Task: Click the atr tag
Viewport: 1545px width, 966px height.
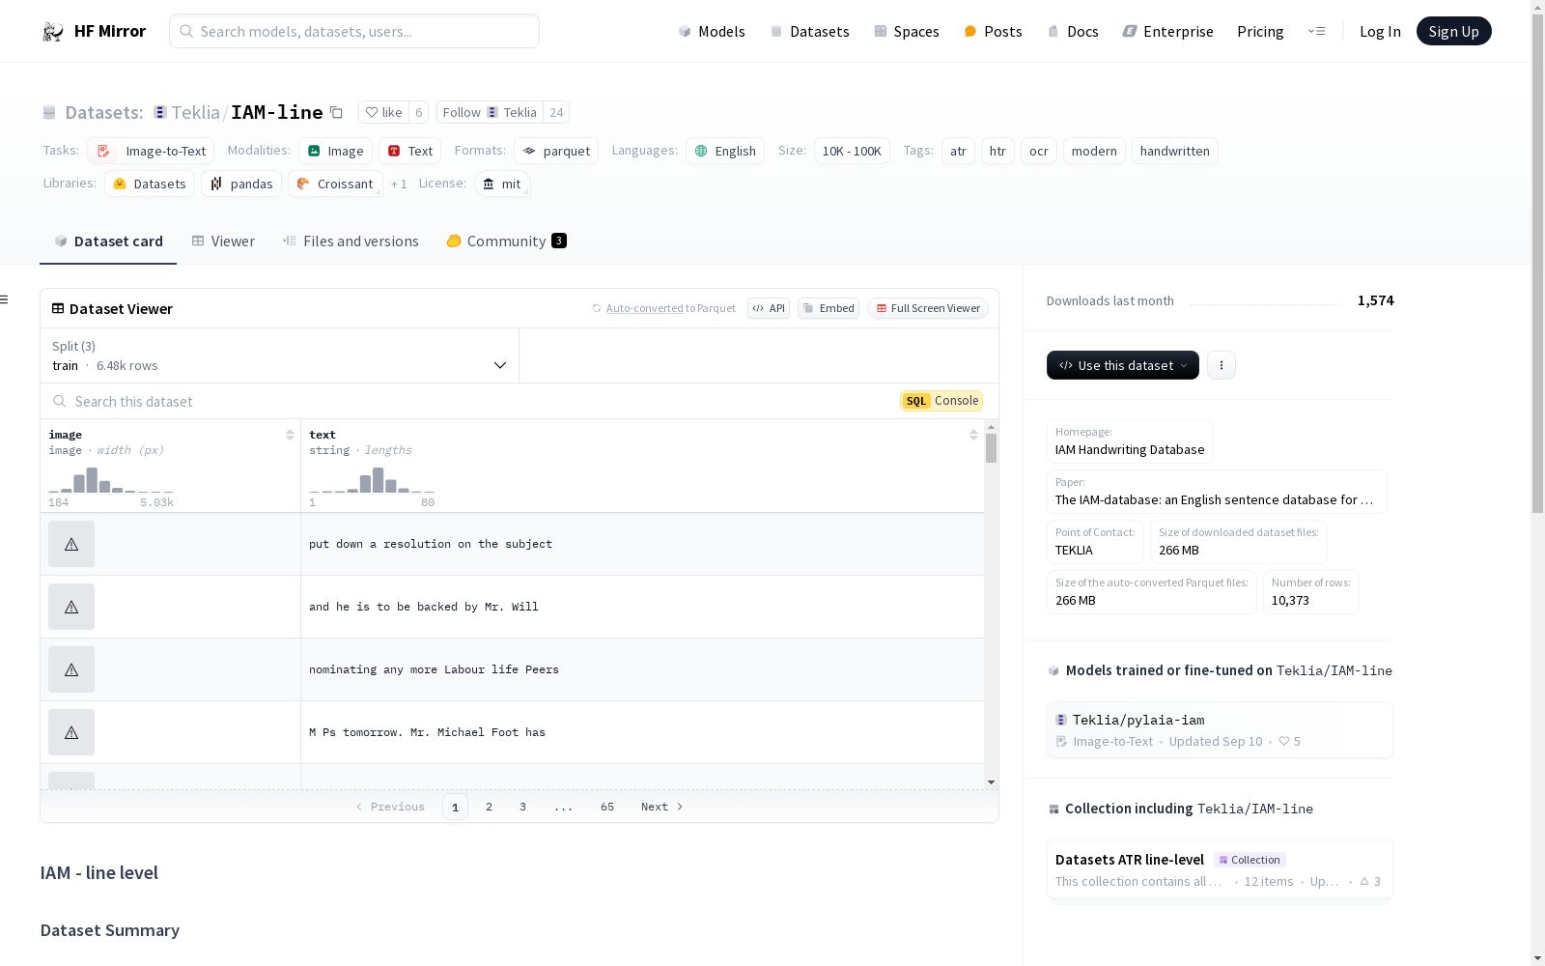Action: (x=958, y=151)
